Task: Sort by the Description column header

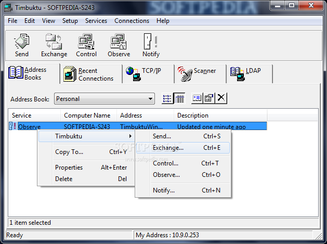Action: click(x=220, y=115)
